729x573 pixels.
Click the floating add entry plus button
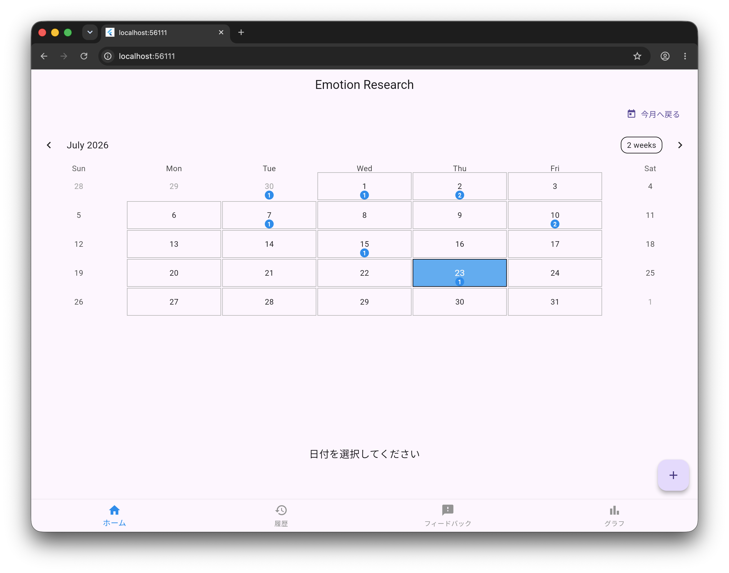click(673, 475)
